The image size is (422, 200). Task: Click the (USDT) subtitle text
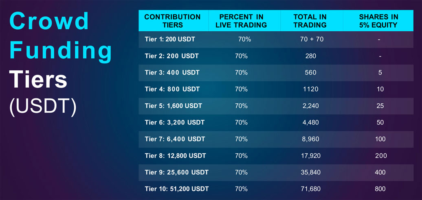point(43,107)
